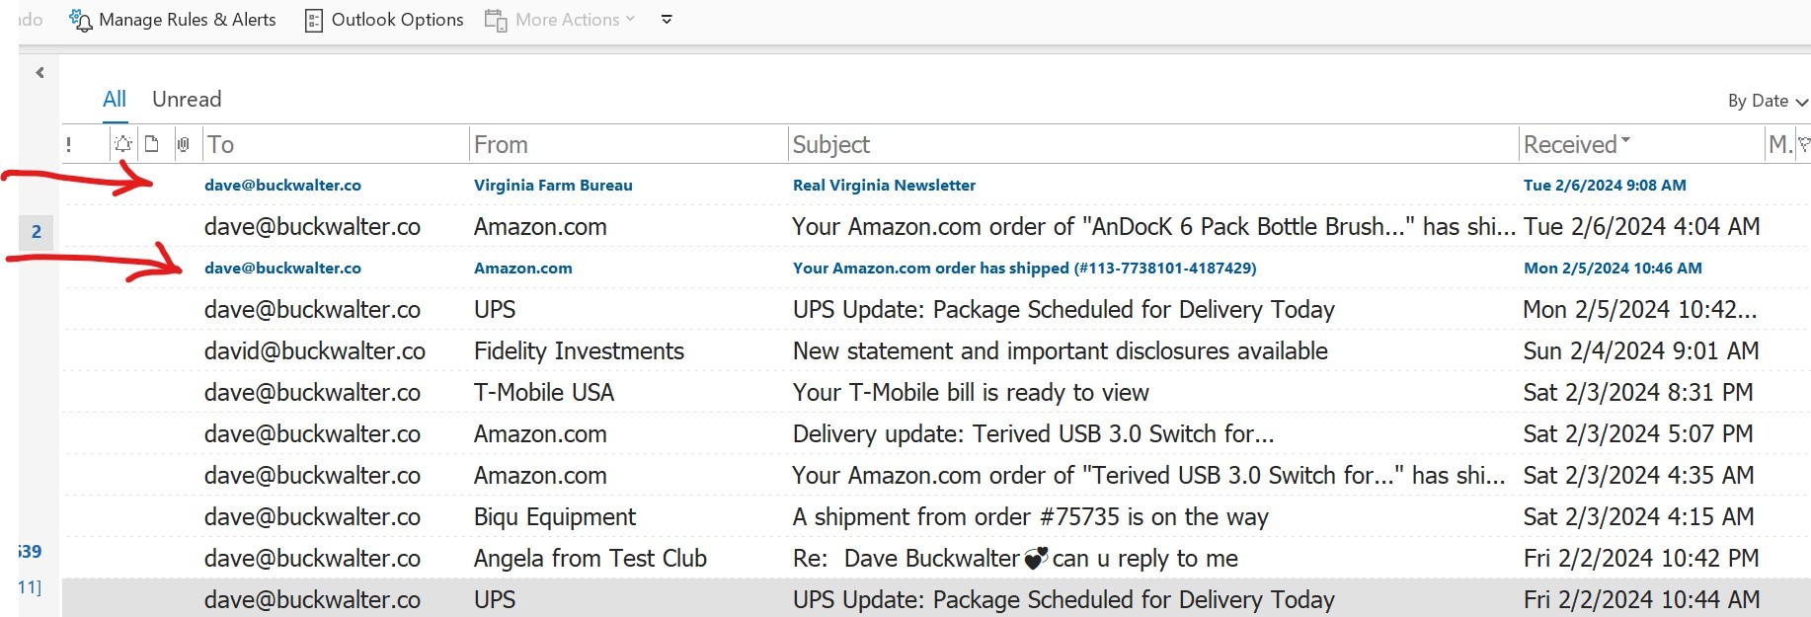Click the Manage Rules & Alerts bell icon
The width and height of the screenshot is (1811, 617).
click(x=81, y=20)
